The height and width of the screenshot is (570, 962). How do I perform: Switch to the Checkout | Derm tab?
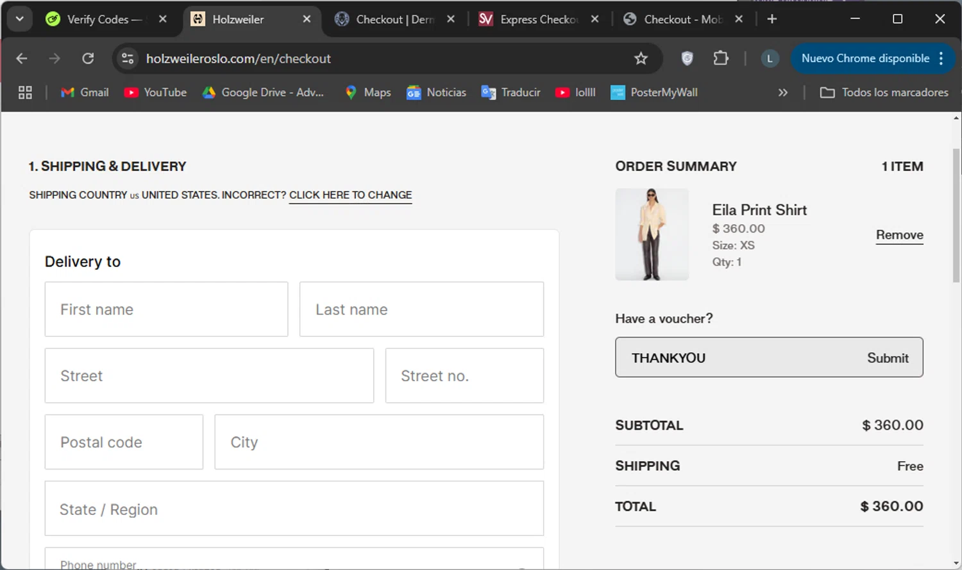pyautogui.click(x=386, y=19)
